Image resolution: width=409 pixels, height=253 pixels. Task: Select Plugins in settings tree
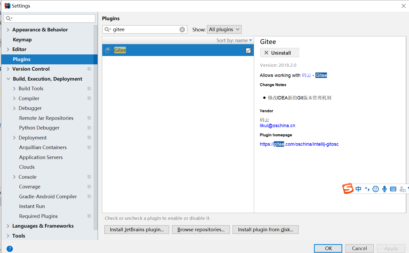(x=49, y=59)
